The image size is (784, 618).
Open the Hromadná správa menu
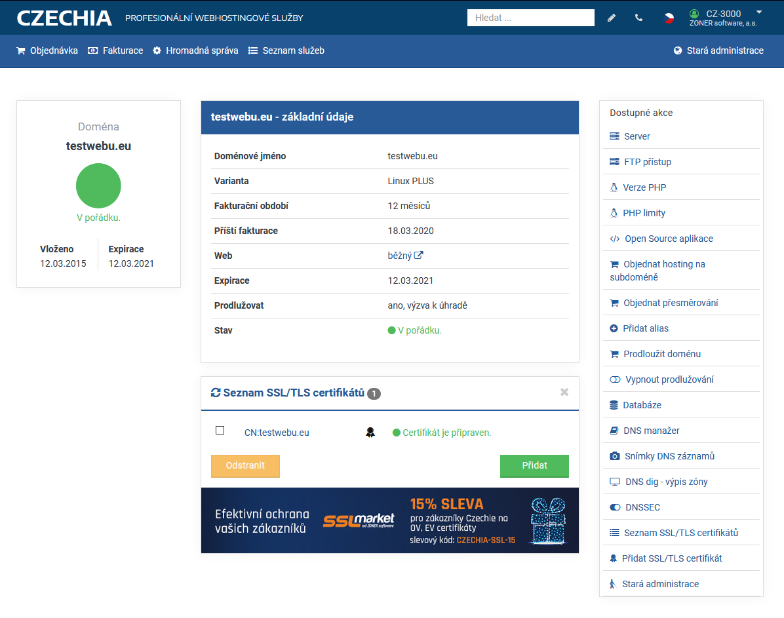tap(195, 50)
